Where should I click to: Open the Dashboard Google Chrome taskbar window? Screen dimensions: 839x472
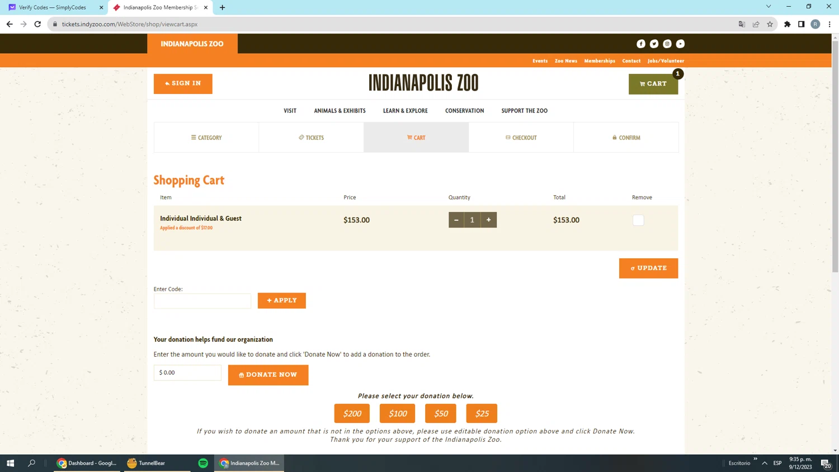[87, 463]
